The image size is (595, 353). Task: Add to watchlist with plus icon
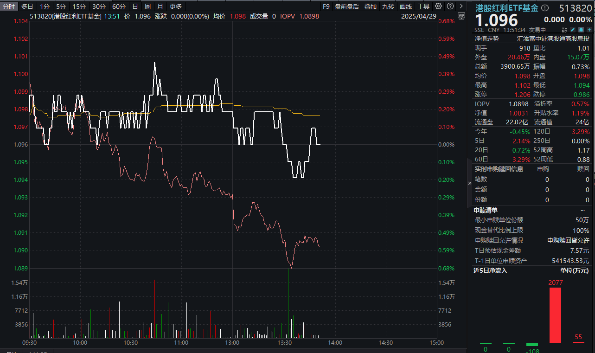(x=589, y=30)
